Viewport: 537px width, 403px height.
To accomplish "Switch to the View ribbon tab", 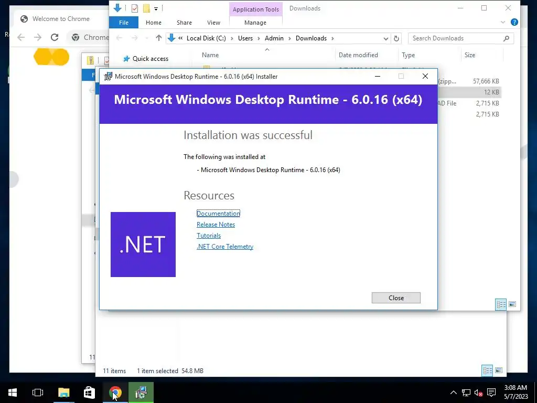I will [x=214, y=23].
